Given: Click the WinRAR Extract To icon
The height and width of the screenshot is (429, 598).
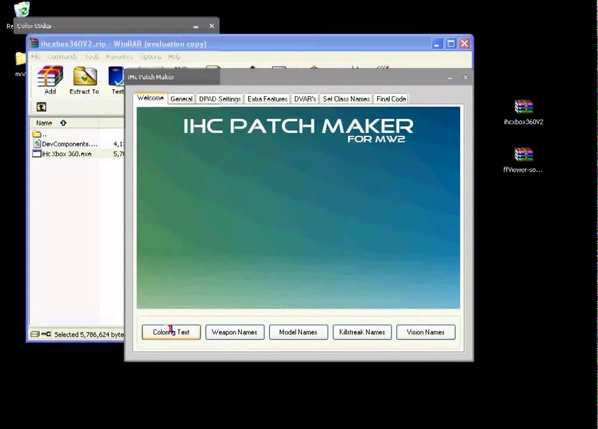Looking at the screenshot, I should 84,80.
